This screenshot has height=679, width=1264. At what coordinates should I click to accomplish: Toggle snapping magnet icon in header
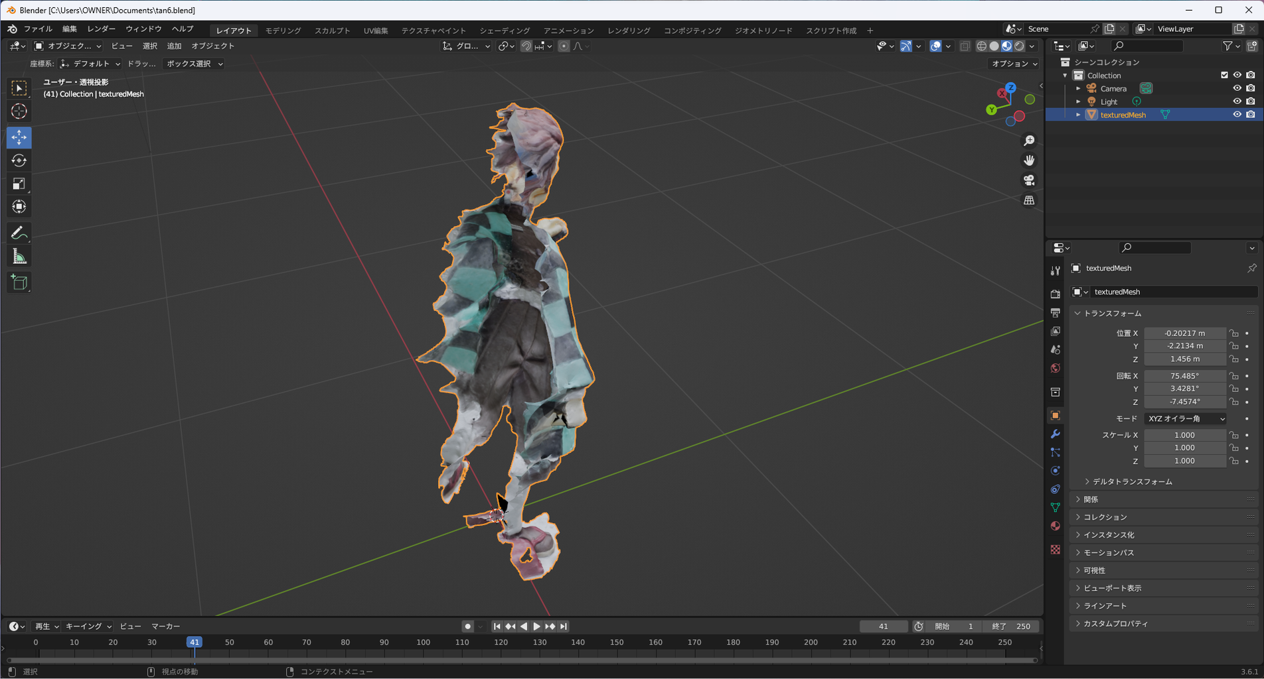[x=526, y=46]
